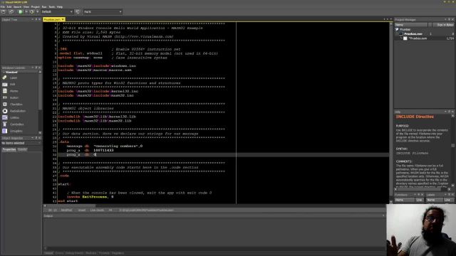Switch to the Errors tab at the bottom
The image size is (456, 256).
point(59,253)
